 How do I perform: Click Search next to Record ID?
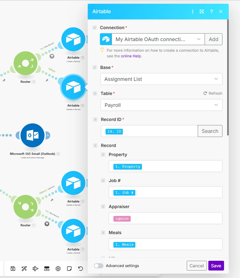pos(210,131)
